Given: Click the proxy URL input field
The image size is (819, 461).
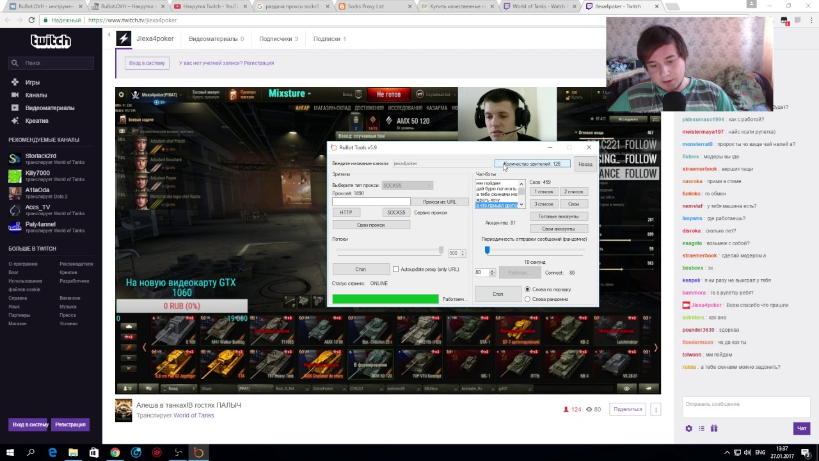Looking at the screenshot, I should (371, 202).
